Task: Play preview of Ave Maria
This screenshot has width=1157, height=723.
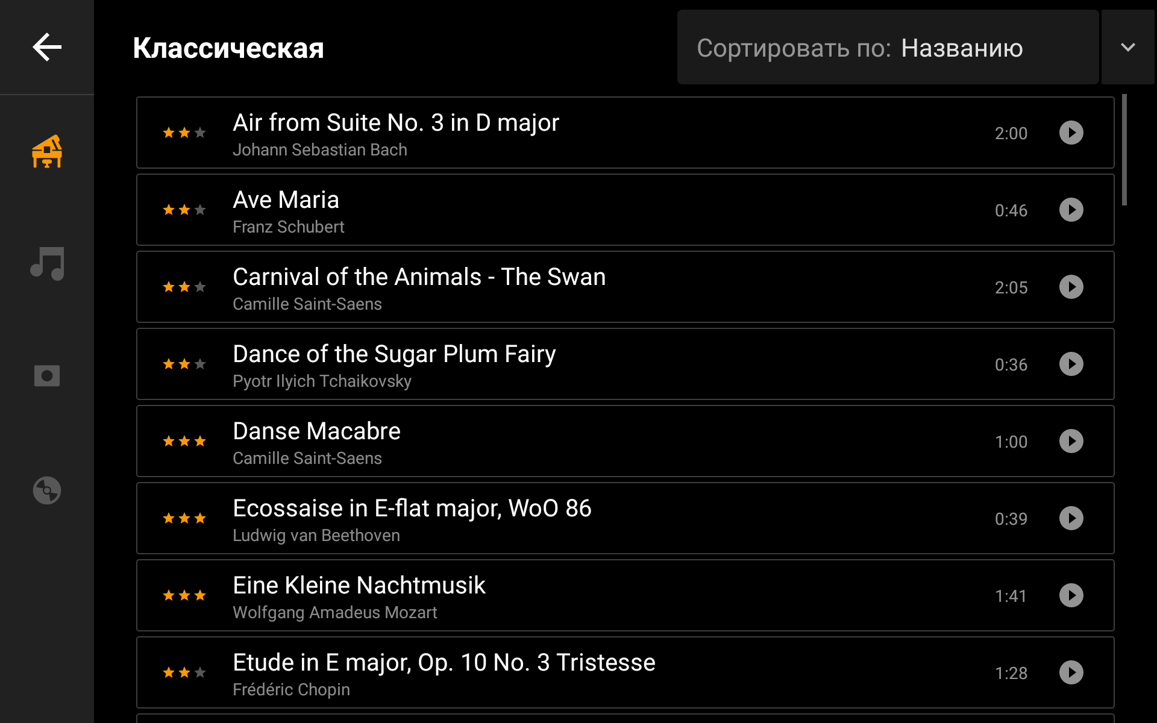Action: point(1071,210)
